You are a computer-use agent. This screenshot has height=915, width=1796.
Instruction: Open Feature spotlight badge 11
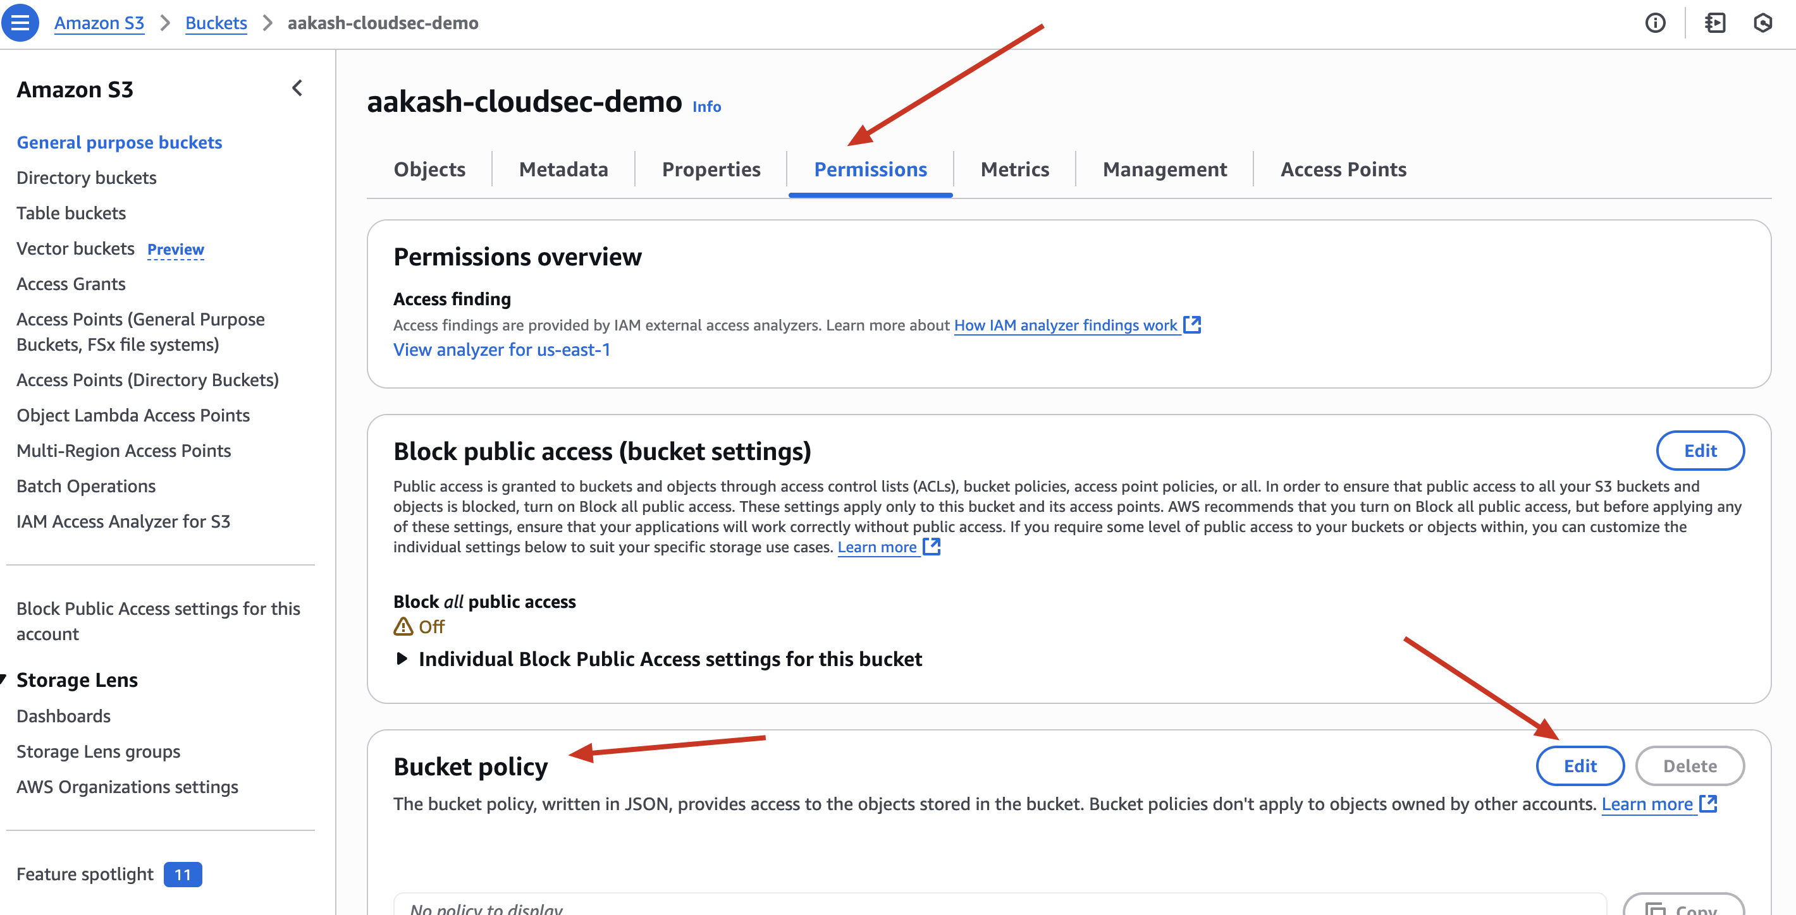(183, 874)
